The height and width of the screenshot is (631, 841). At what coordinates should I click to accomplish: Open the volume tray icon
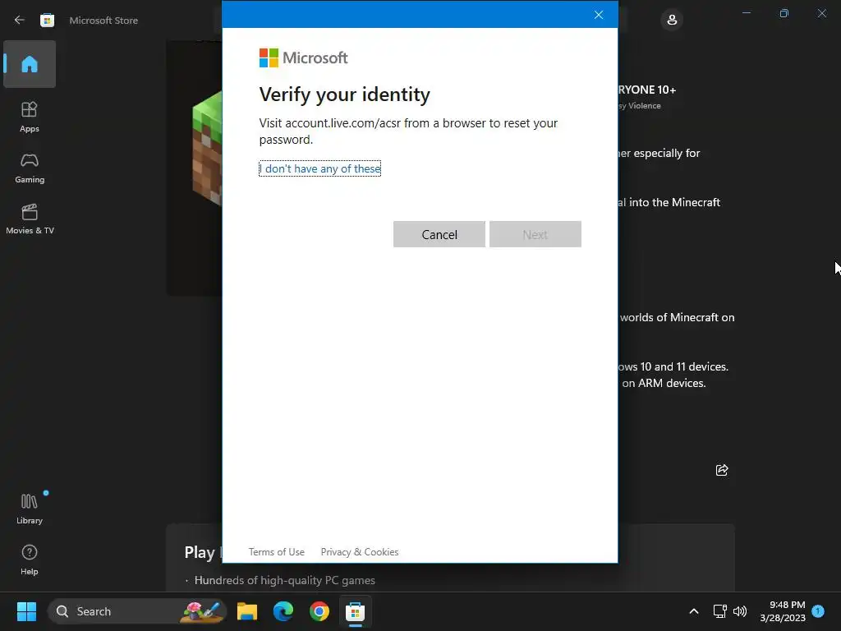(740, 611)
